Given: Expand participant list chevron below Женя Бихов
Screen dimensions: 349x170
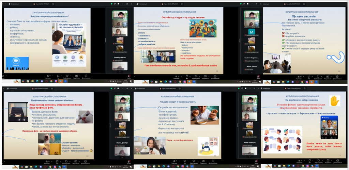Looking at the screenshot, I should coord(252,72).
